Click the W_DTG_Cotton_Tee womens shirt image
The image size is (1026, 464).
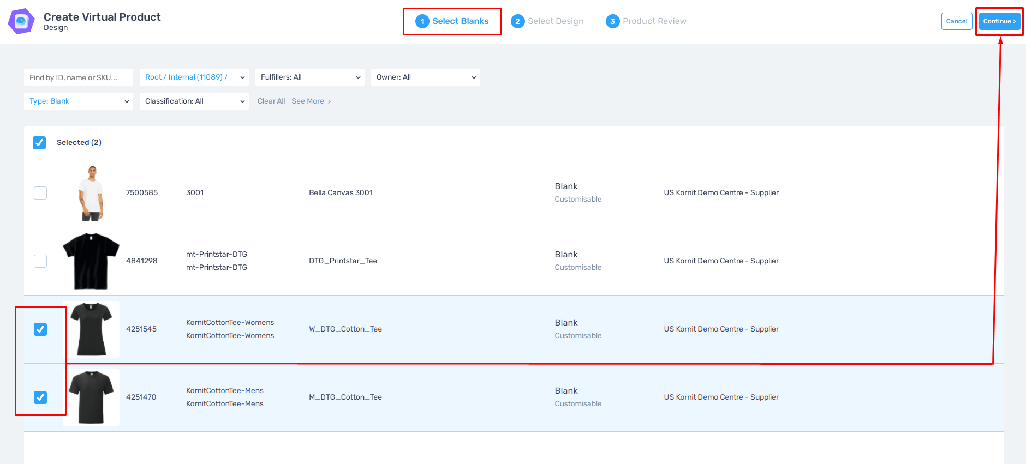click(x=91, y=329)
